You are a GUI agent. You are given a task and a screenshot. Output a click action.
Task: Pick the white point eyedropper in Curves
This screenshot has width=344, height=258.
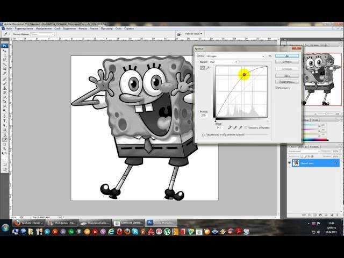click(x=240, y=127)
